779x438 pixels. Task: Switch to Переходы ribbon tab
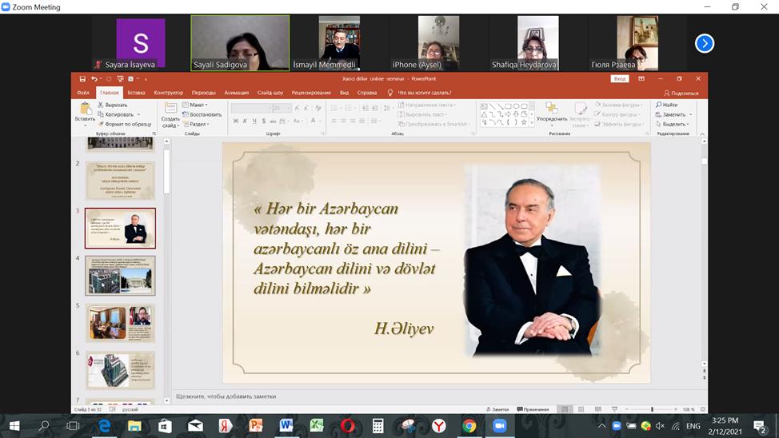pyautogui.click(x=204, y=93)
